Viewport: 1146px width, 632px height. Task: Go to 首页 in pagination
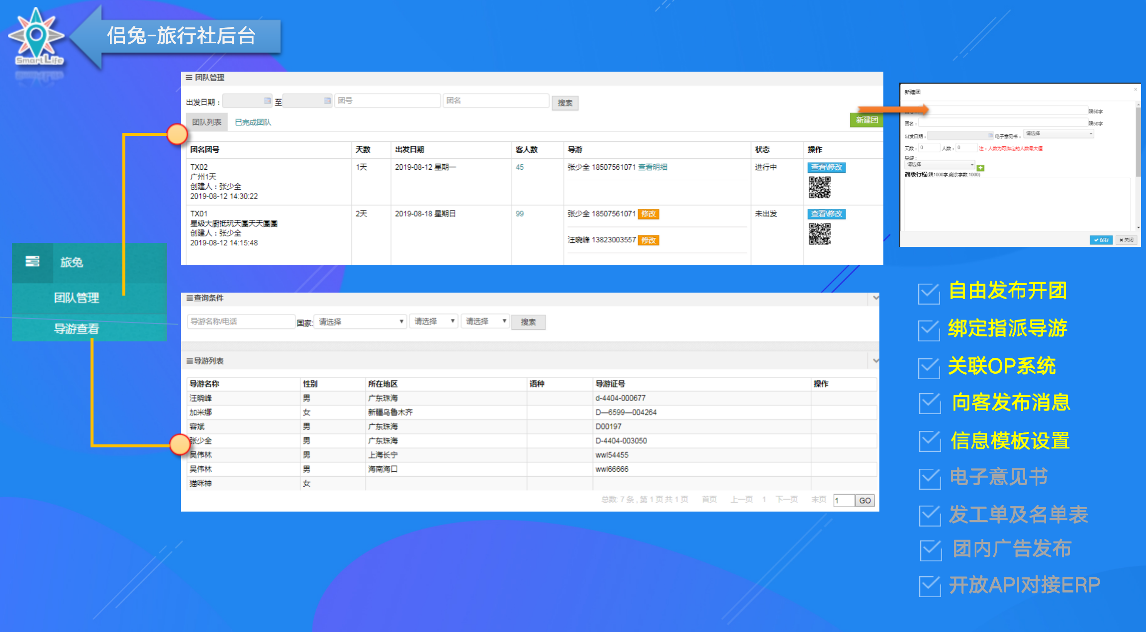click(709, 500)
